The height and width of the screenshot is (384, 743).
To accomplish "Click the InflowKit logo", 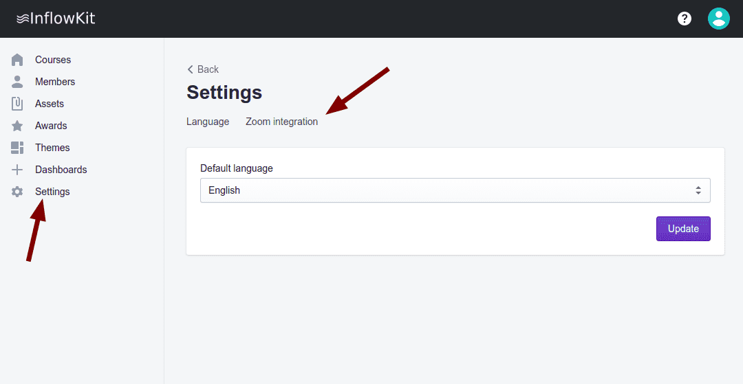I will point(56,19).
